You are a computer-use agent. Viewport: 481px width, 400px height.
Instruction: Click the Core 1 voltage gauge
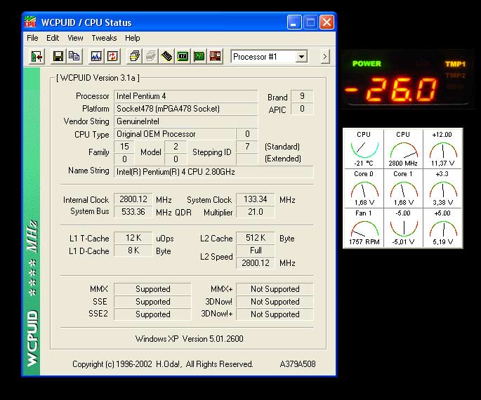(403, 188)
